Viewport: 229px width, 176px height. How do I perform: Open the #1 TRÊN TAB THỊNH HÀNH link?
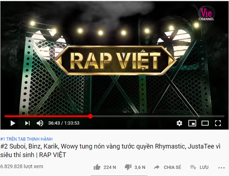[26, 139]
